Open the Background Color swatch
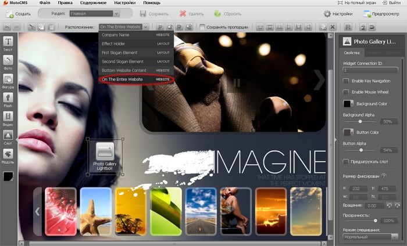407x246 pixels. coord(349,103)
